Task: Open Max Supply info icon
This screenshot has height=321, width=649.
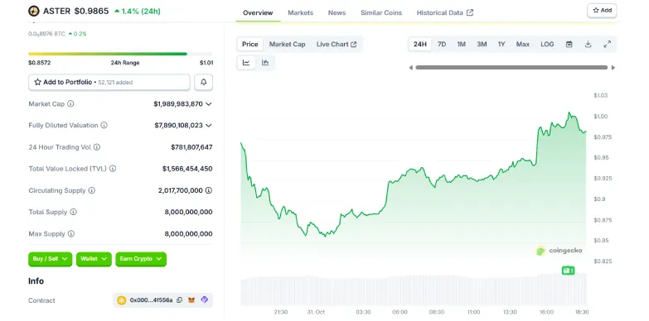Action: 71,234
